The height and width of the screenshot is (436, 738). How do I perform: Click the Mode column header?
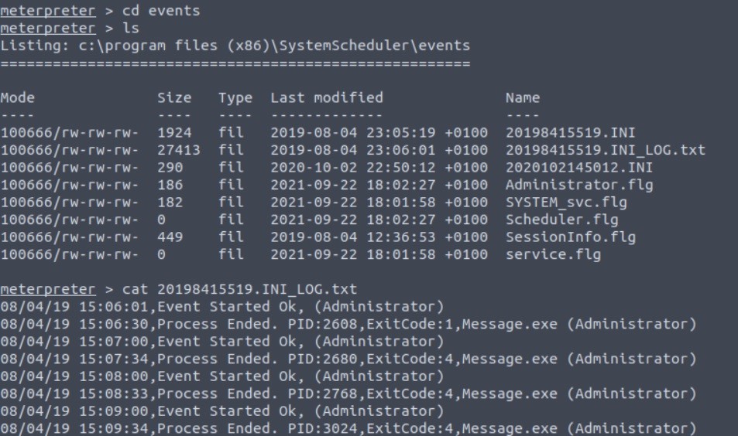[17, 98]
